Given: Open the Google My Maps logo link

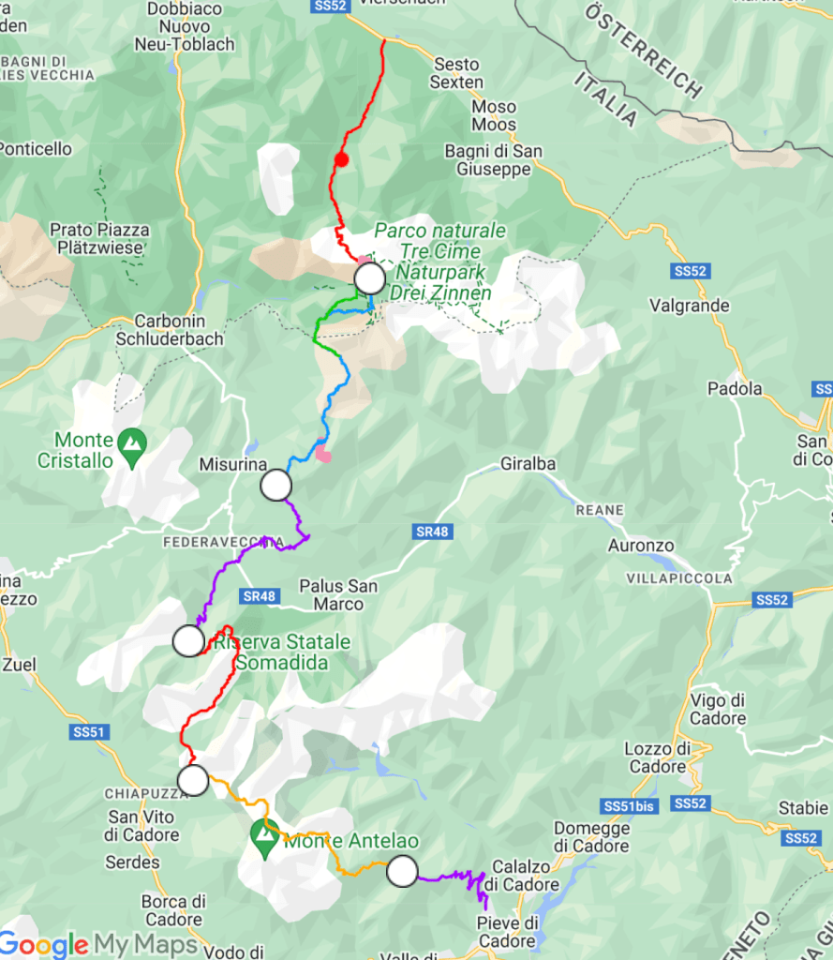Looking at the screenshot, I should [98, 944].
